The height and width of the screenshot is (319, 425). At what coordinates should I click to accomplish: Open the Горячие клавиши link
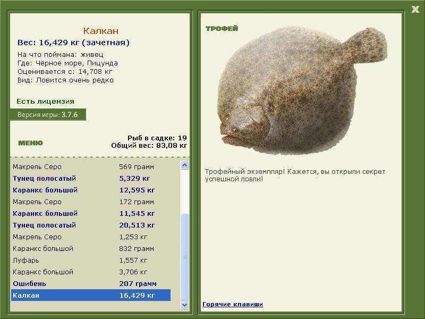click(233, 304)
